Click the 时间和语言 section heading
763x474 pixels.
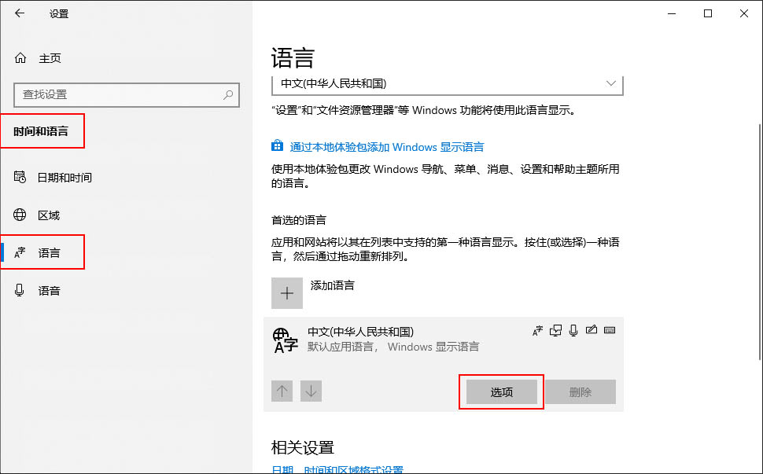tap(41, 131)
